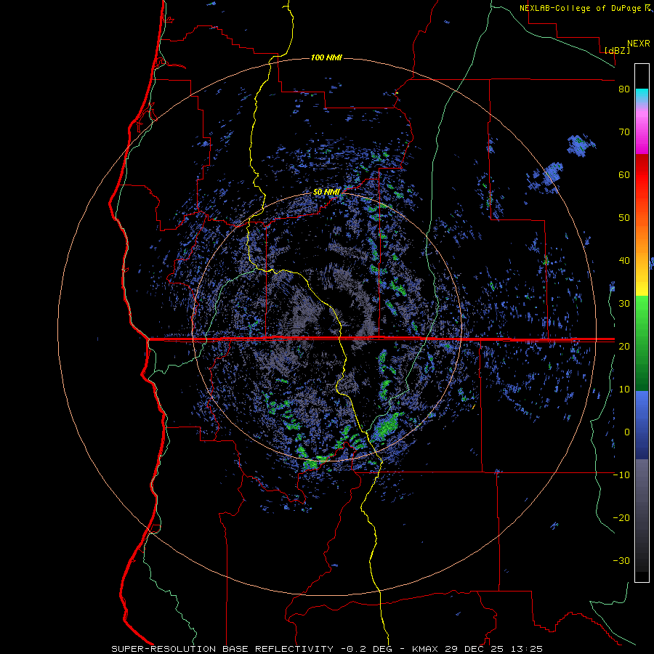Image resolution: width=654 pixels, height=654 pixels.
Task: Click the "NEXR" label above the color scale
Action: 639,44
